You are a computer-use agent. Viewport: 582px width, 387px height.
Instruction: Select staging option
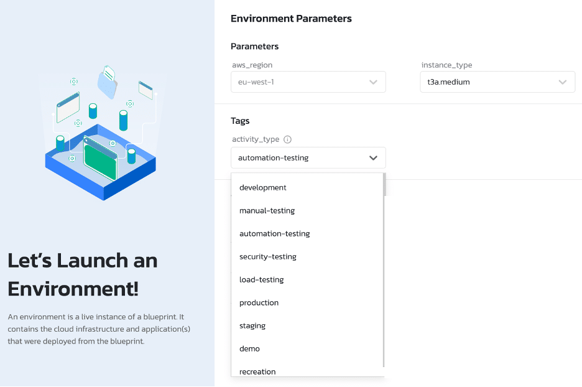(307, 326)
